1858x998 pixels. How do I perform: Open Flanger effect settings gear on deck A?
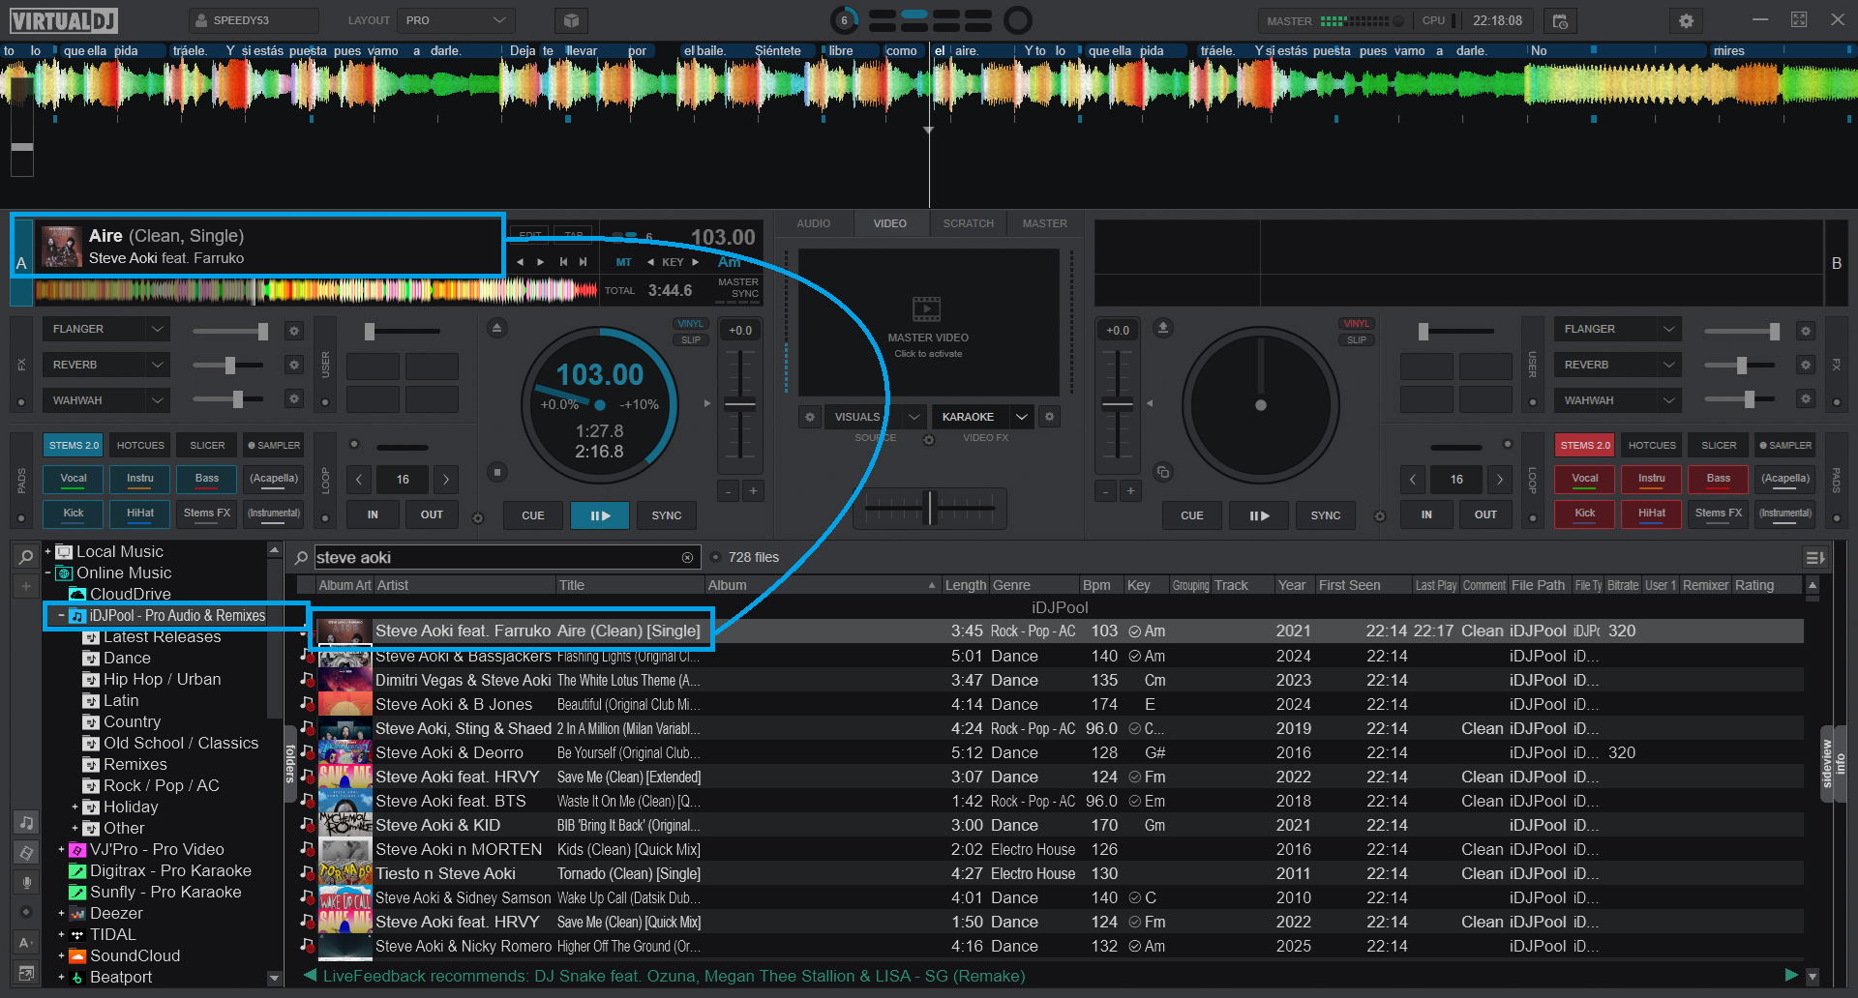click(294, 331)
